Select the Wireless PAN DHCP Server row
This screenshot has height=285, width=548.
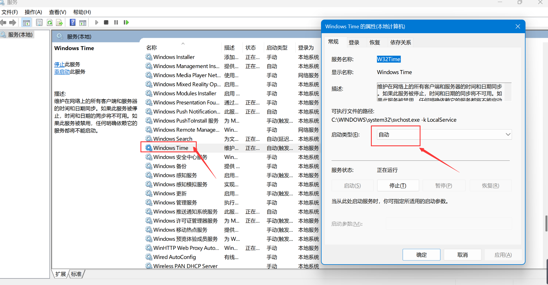tap(232, 266)
